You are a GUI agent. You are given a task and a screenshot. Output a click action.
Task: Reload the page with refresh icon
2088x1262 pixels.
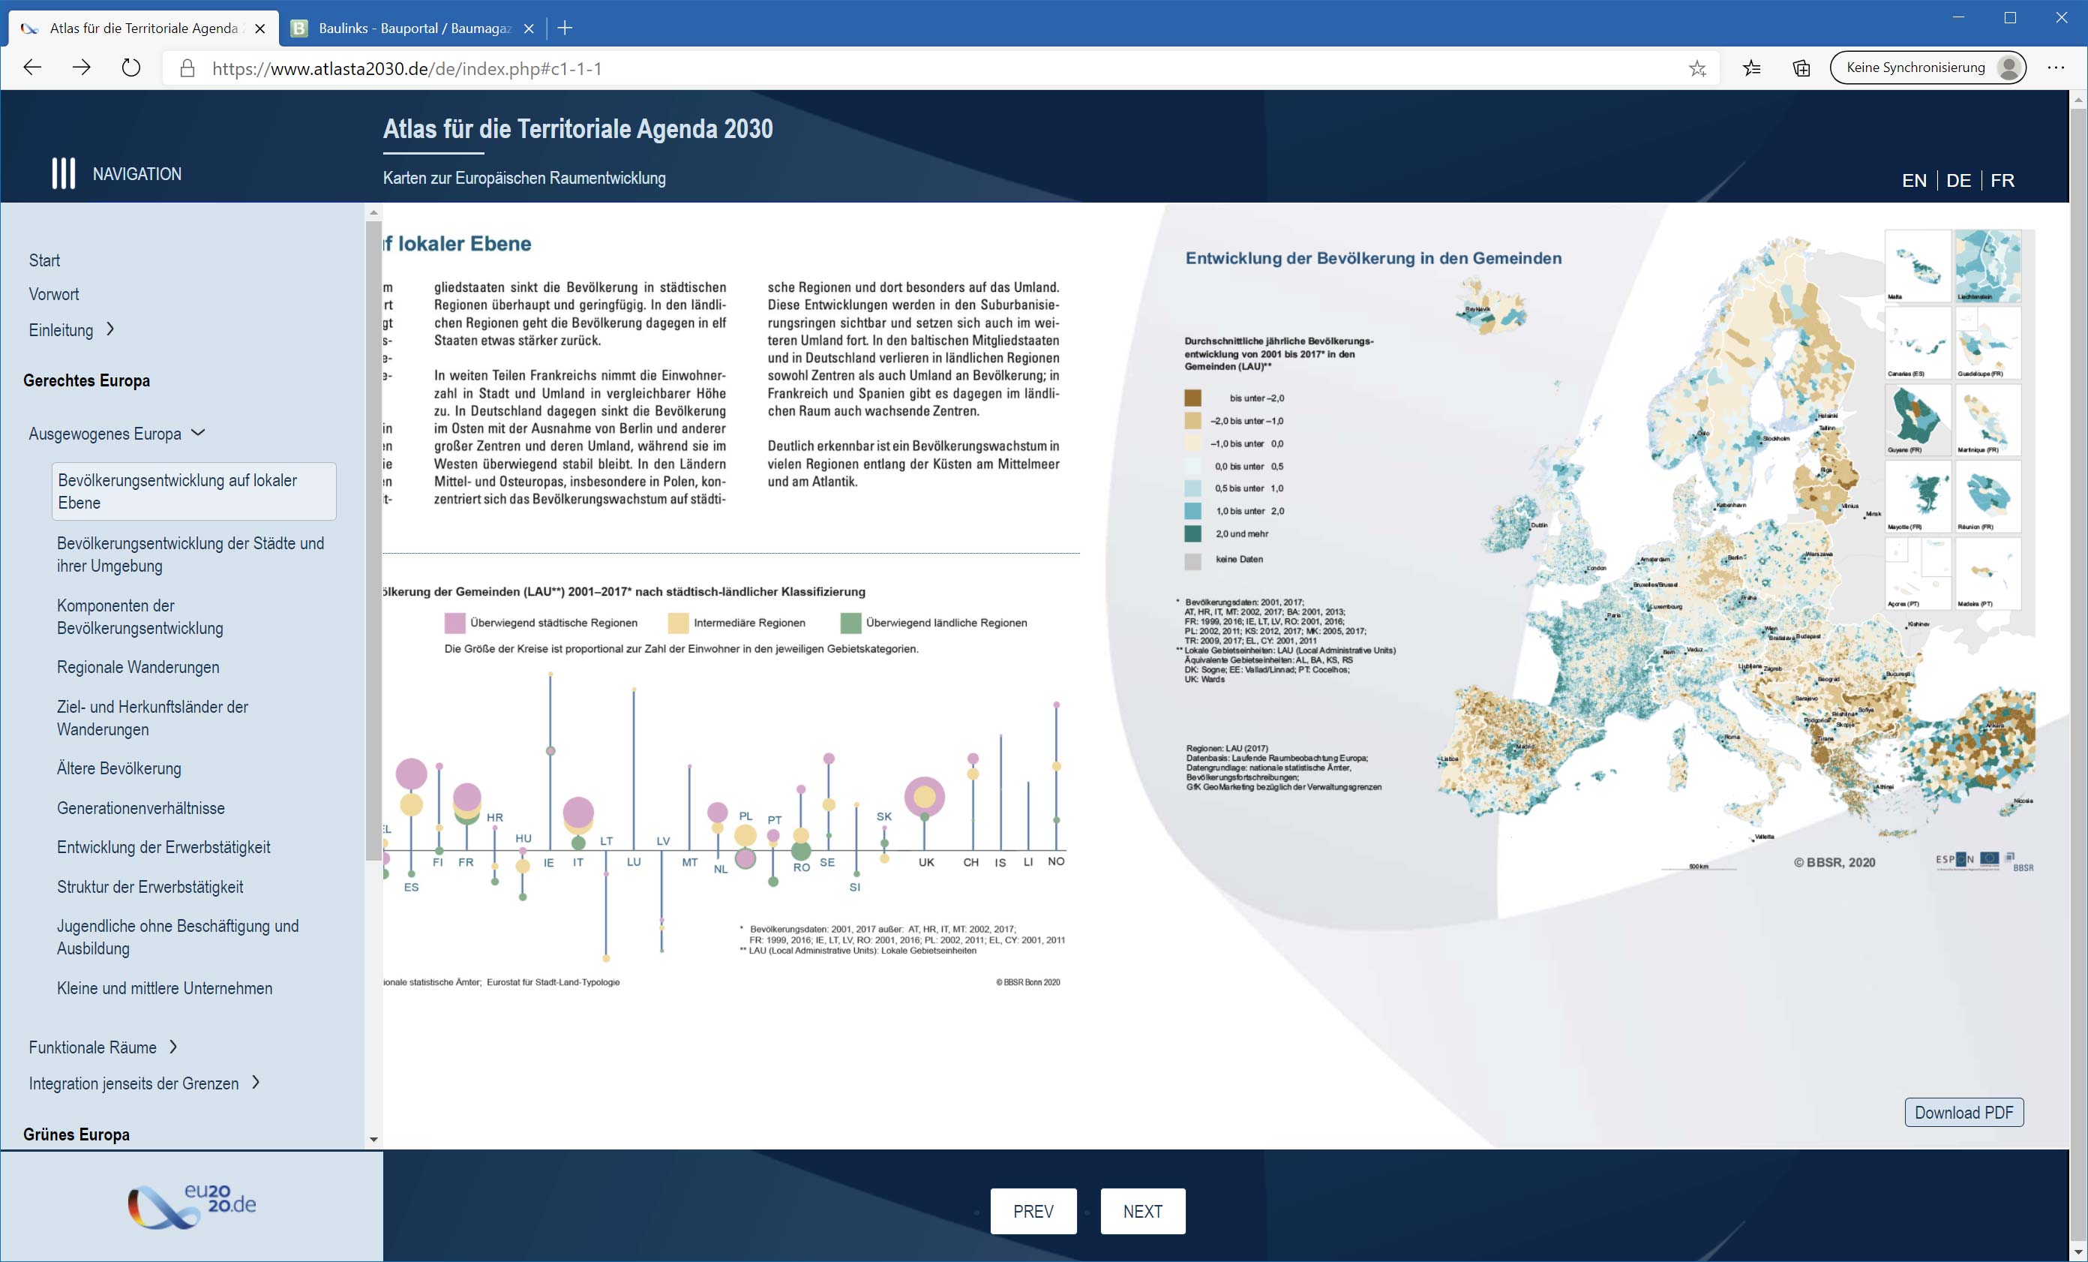[130, 68]
